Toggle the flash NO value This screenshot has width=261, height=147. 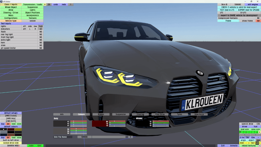41,32
